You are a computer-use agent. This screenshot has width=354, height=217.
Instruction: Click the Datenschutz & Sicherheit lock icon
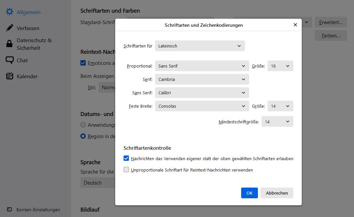click(x=10, y=44)
